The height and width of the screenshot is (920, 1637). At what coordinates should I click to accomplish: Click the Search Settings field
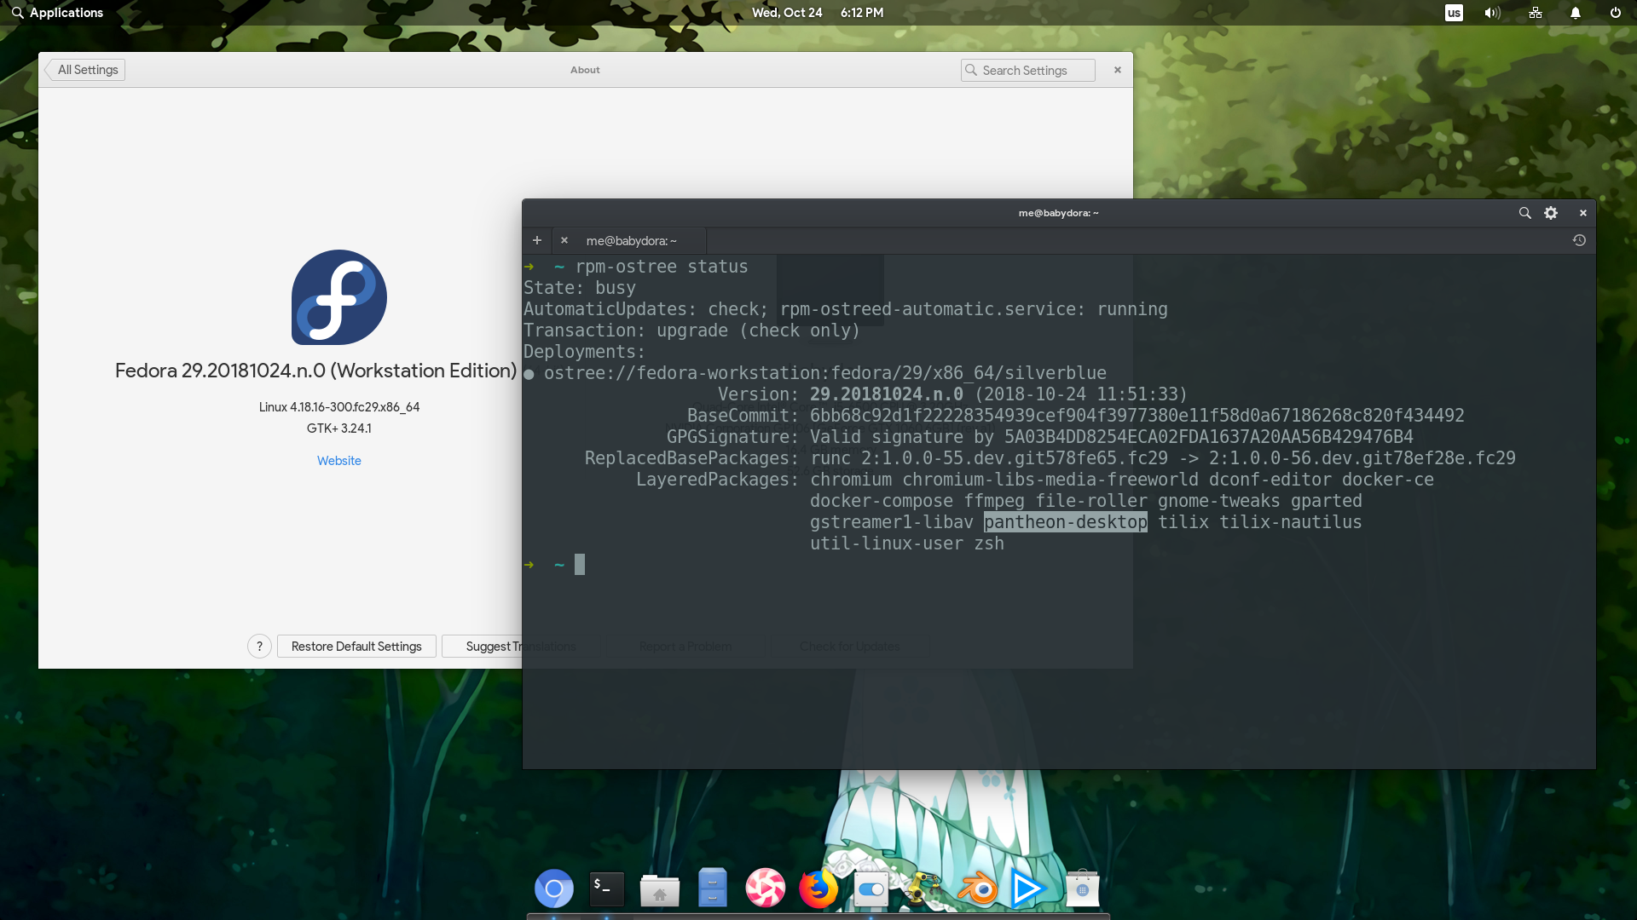click(x=1028, y=70)
